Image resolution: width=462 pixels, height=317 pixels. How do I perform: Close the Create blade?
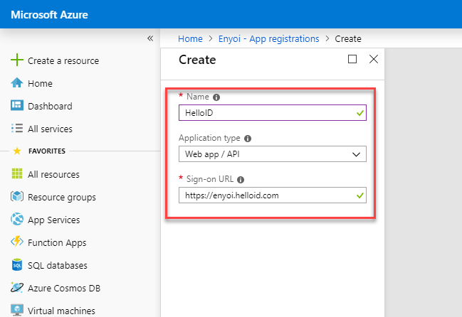(x=374, y=59)
